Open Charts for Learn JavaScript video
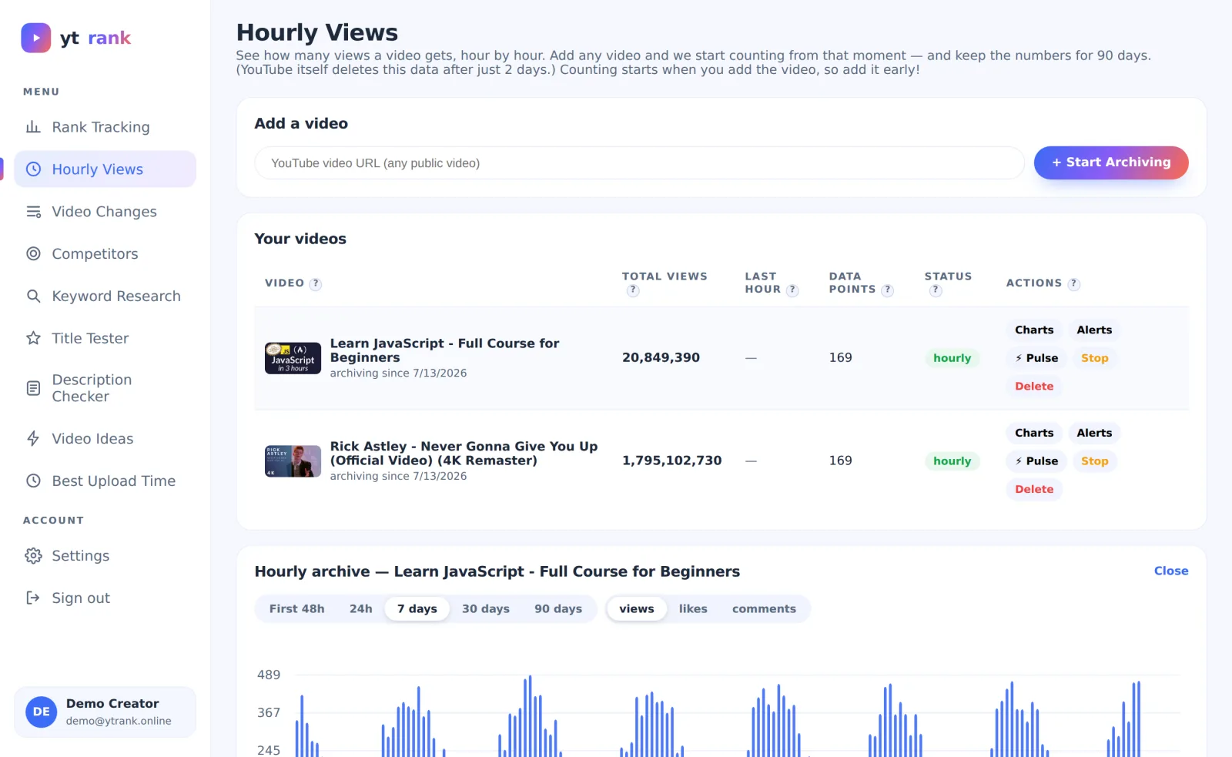 (1034, 330)
